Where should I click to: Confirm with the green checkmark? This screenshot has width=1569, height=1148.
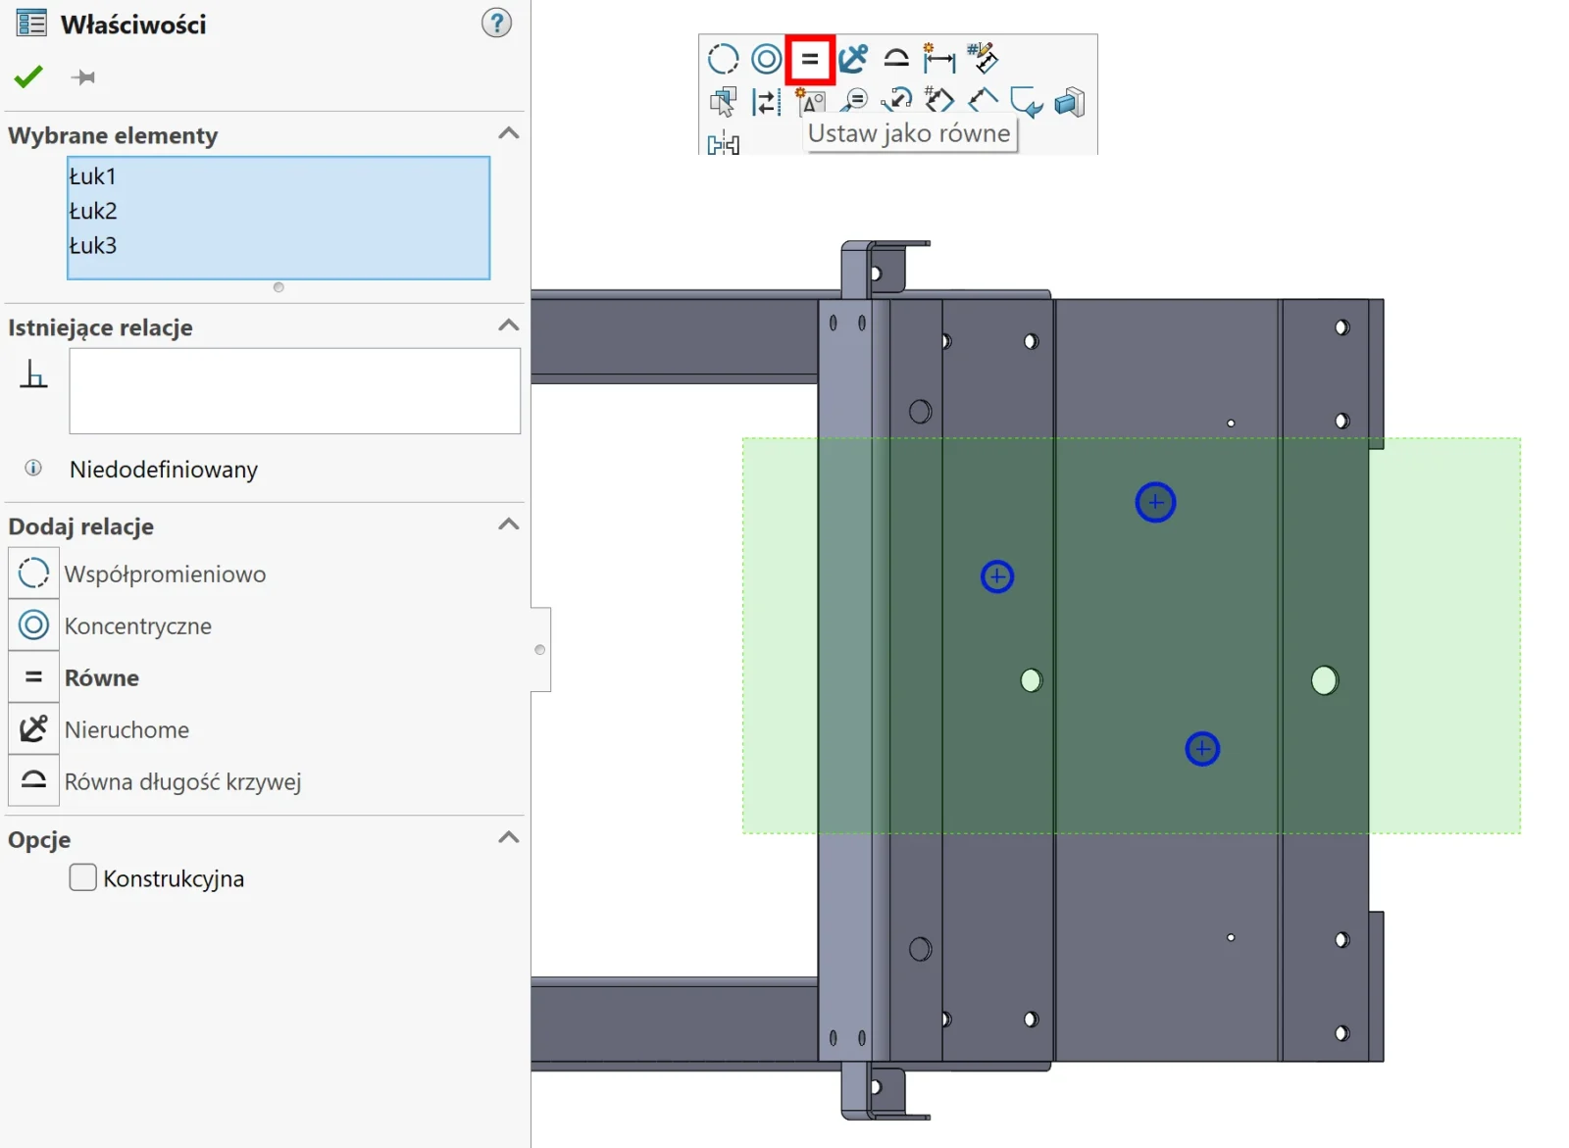pos(28,76)
